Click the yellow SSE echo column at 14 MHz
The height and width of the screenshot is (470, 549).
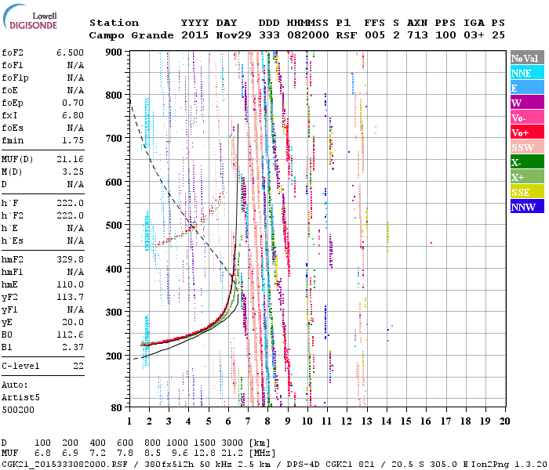388,237
